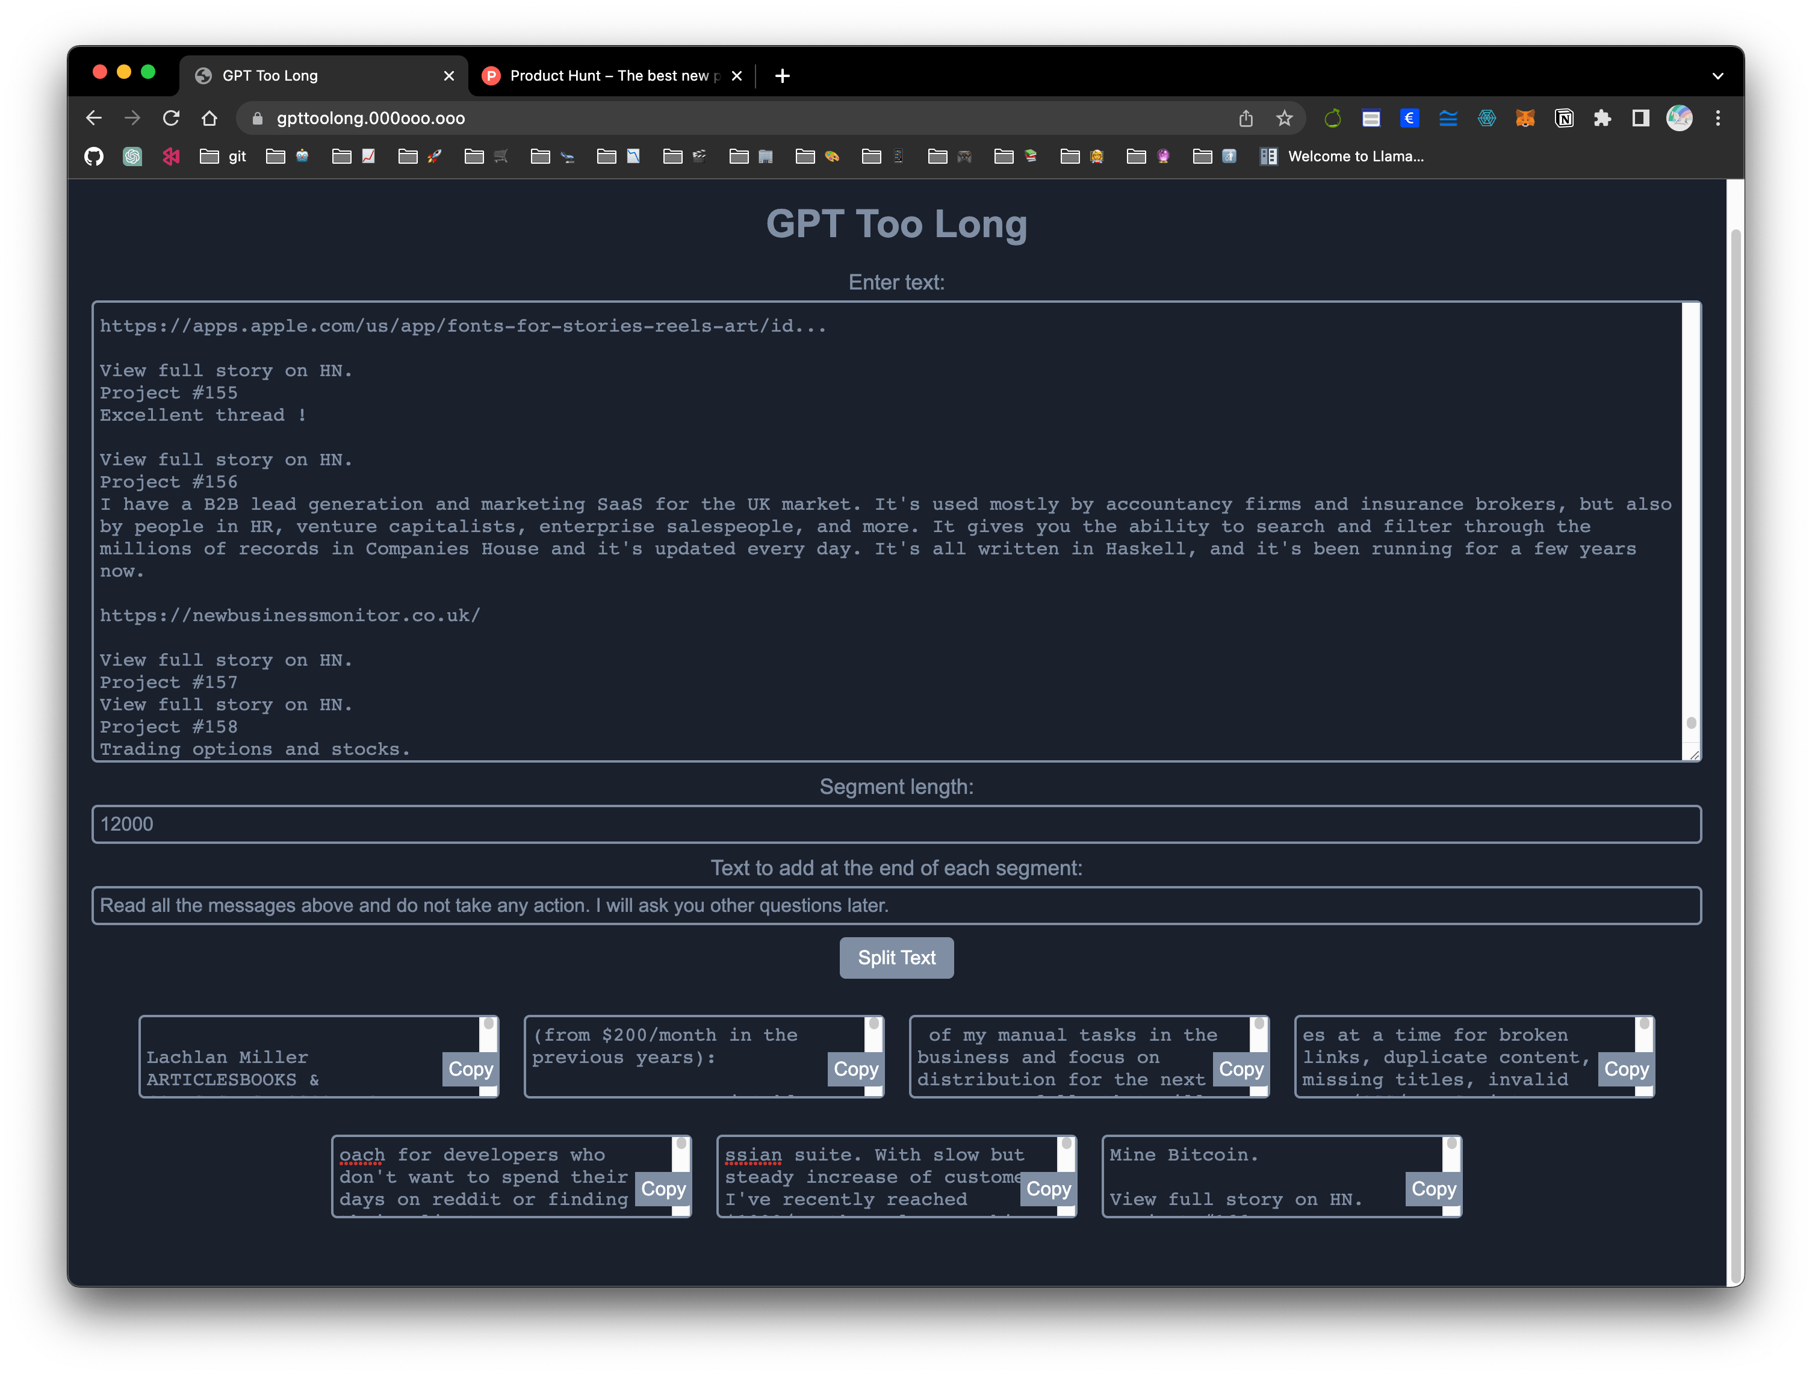This screenshot has width=1812, height=1376.
Task: Focus the Segment length field
Action: pyautogui.click(x=896, y=824)
